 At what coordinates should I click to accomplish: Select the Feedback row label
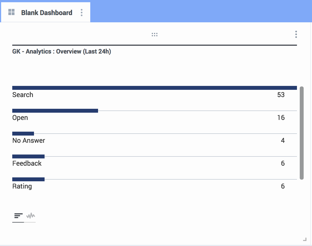pyautogui.click(x=27, y=163)
